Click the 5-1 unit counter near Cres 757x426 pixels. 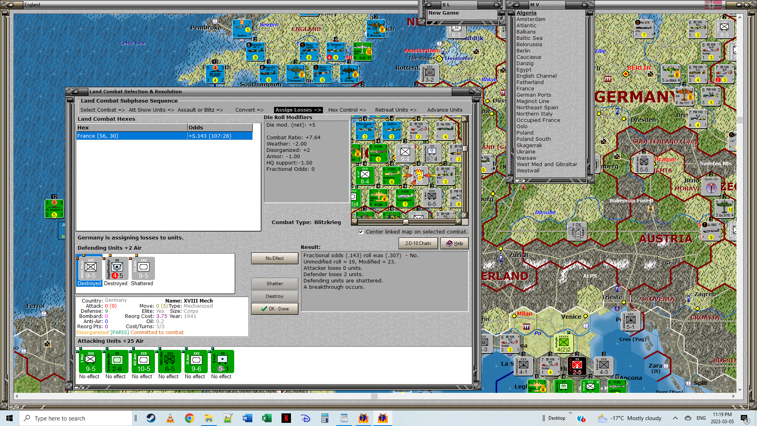pyautogui.click(x=630, y=321)
